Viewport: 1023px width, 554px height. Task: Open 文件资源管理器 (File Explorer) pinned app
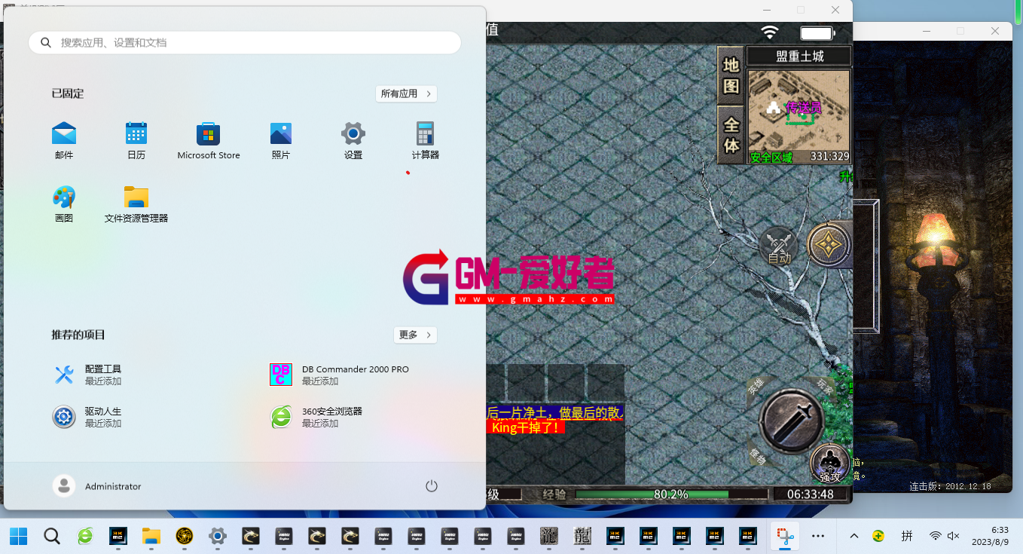coord(136,204)
